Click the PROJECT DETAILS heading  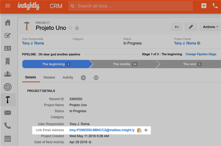[41, 91]
